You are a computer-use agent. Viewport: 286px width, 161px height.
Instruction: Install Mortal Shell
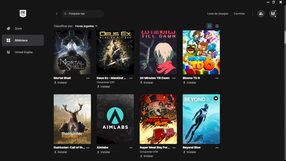[60, 83]
